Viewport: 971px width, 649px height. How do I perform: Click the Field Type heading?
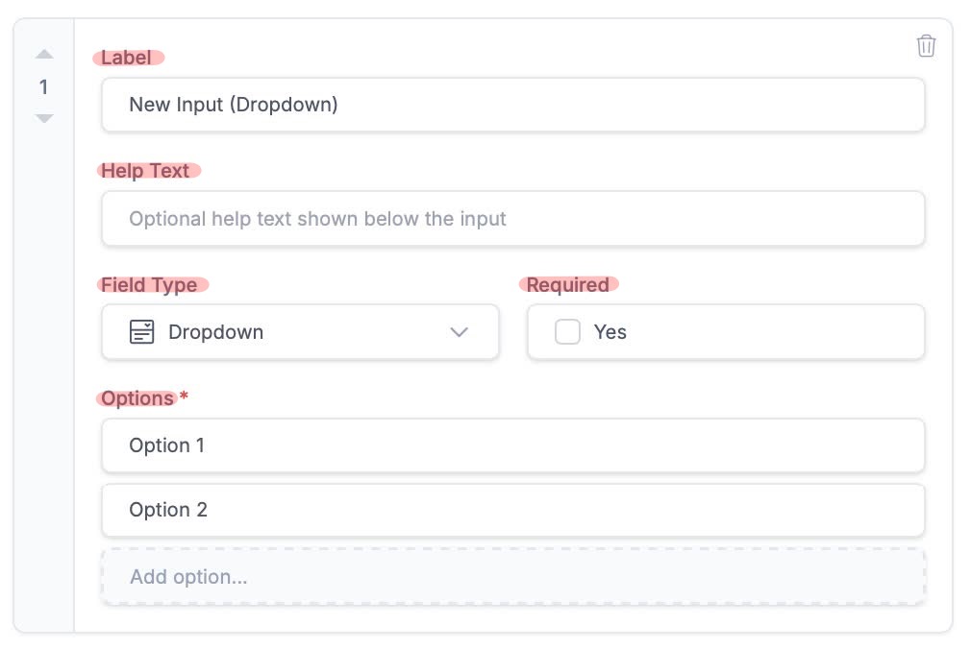point(150,285)
